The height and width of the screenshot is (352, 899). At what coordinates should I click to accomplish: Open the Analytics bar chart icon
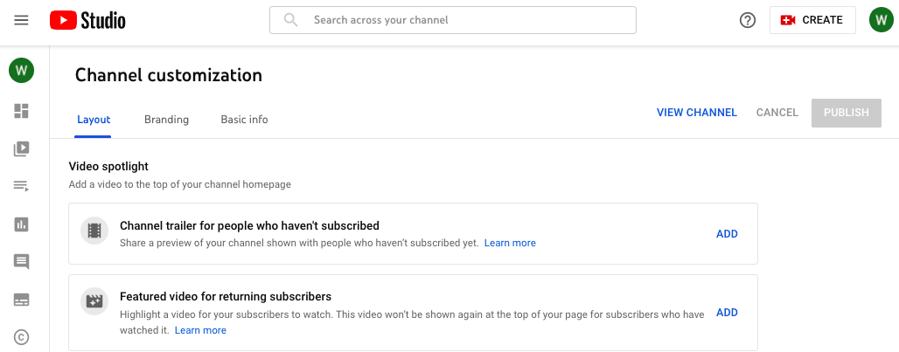pyautogui.click(x=21, y=224)
